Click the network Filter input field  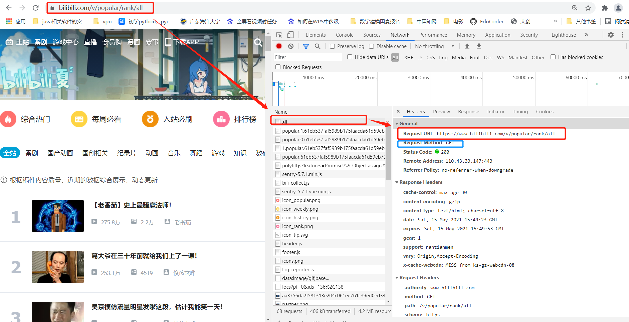click(x=308, y=57)
